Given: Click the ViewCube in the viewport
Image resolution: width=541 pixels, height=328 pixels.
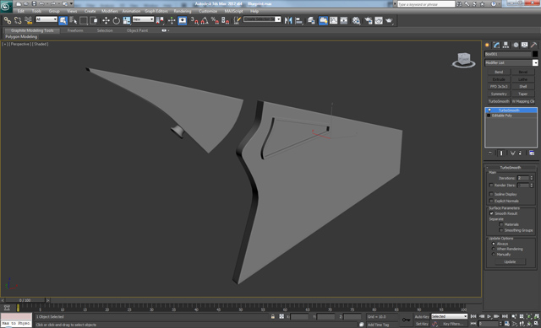Looking at the screenshot, I should [464, 60].
